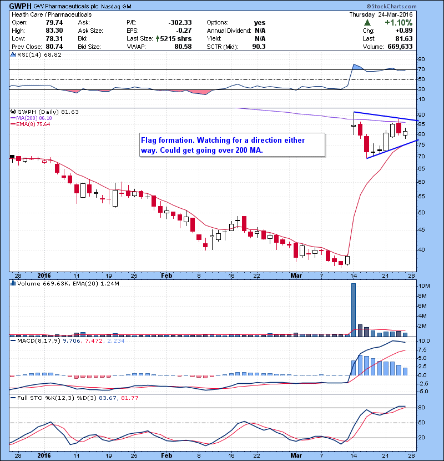Click the stochastic %D value 81.77
444x461 pixels.
(129, 398)
